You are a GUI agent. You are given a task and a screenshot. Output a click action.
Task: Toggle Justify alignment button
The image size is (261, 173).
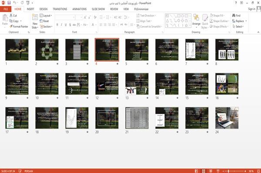click(x=114, y=25)
